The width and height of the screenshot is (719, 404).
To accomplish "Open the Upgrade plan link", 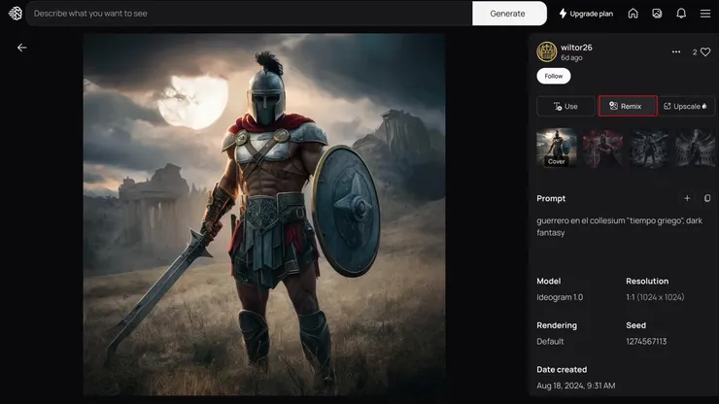I will (586, 14).
